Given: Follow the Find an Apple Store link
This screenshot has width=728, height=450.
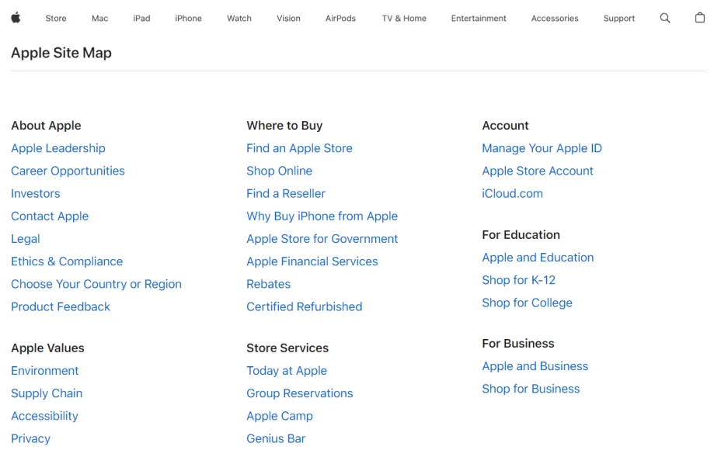Looking at the screenshot, I should (x=299, y=148).
